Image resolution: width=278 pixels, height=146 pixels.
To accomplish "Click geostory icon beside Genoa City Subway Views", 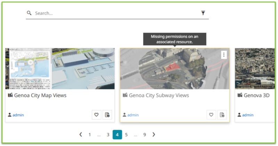I will 125,95.
